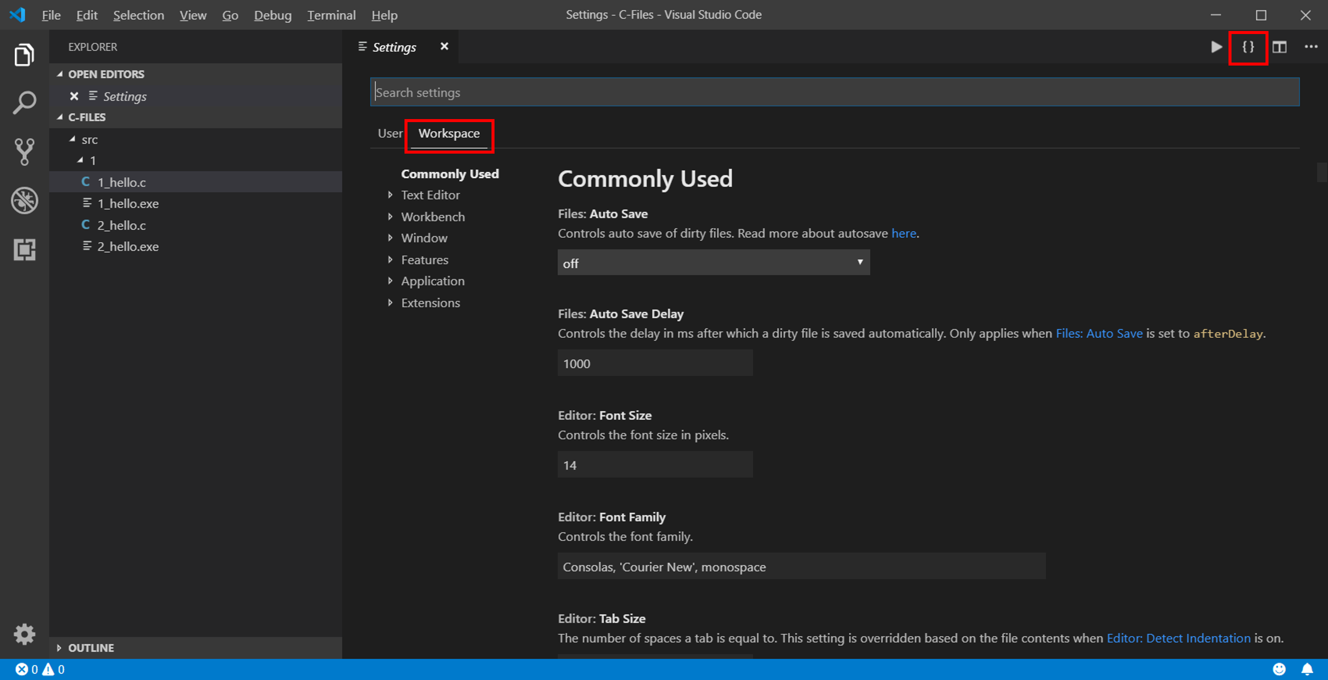Click the Run play icon in editor toolbar
The image size is (1328, 680).
pyautogui.click(x=1216, y=47)
